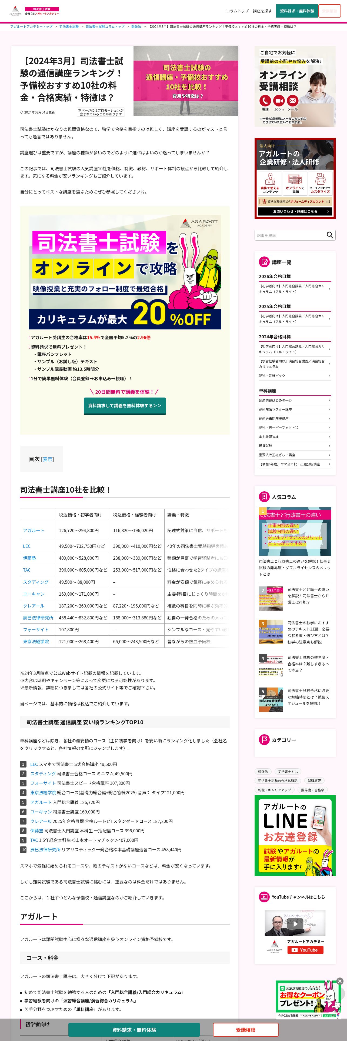Open 模擬試験 course link
Viewport: 347px width, 1041px height.
point(295,446)
